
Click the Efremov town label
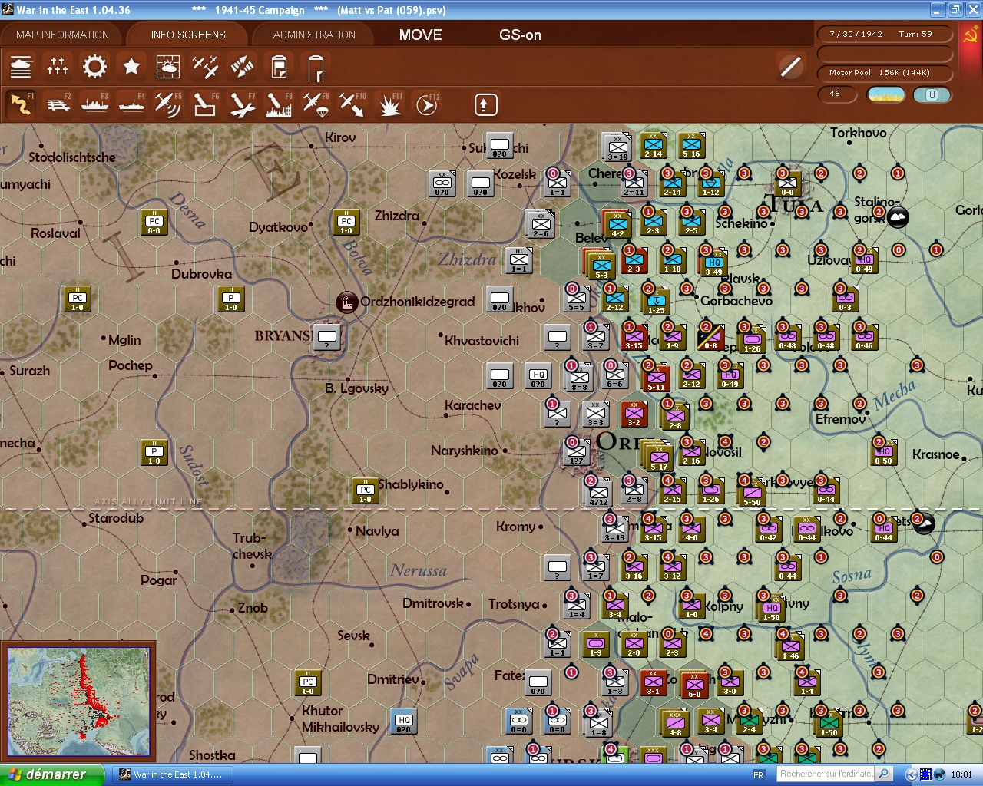tap(841, 419)
